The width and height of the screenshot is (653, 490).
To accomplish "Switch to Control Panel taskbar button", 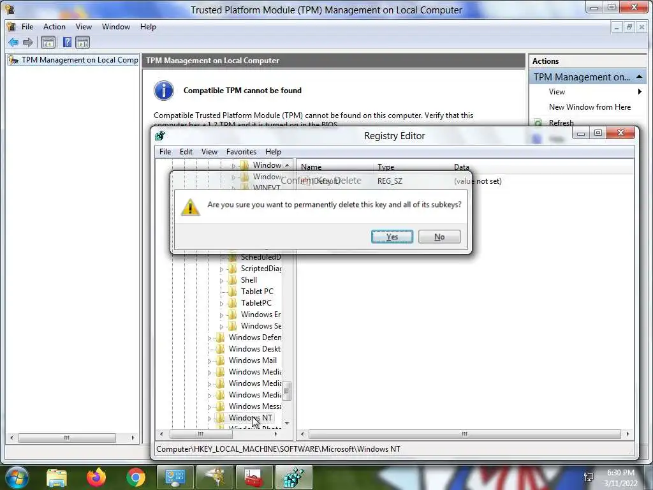I will tap(175, 477).
